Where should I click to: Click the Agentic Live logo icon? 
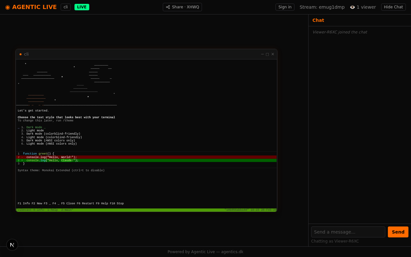8,7
